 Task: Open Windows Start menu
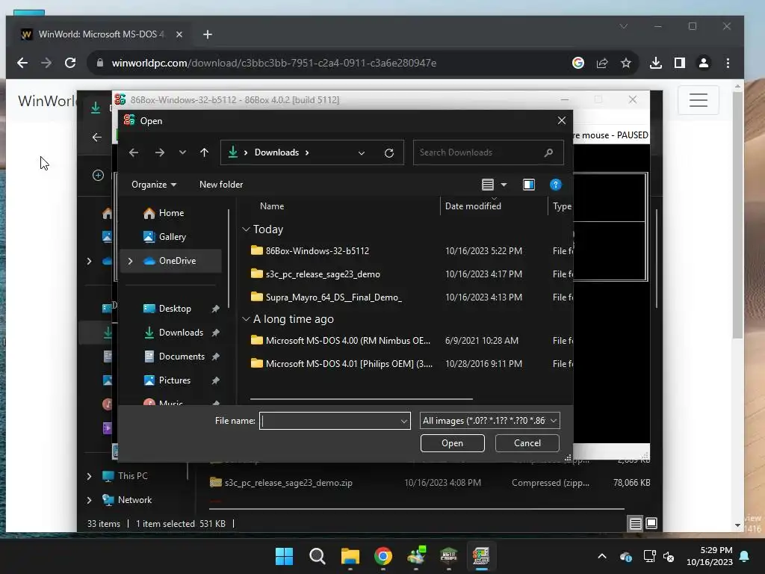pyautogui.click(x=285, y=556)
